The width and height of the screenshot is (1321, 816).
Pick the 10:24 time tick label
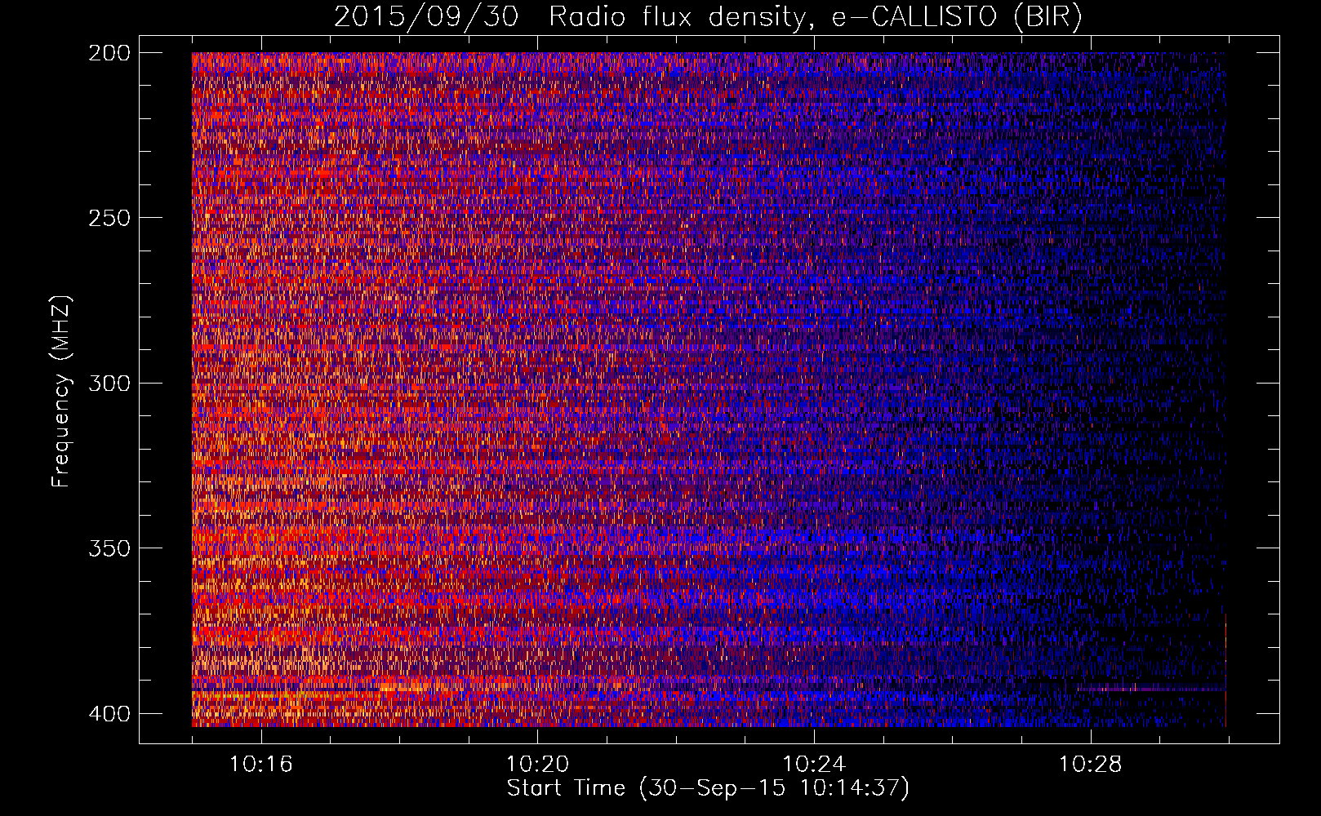pyautogui.click(x=814, y=765)
